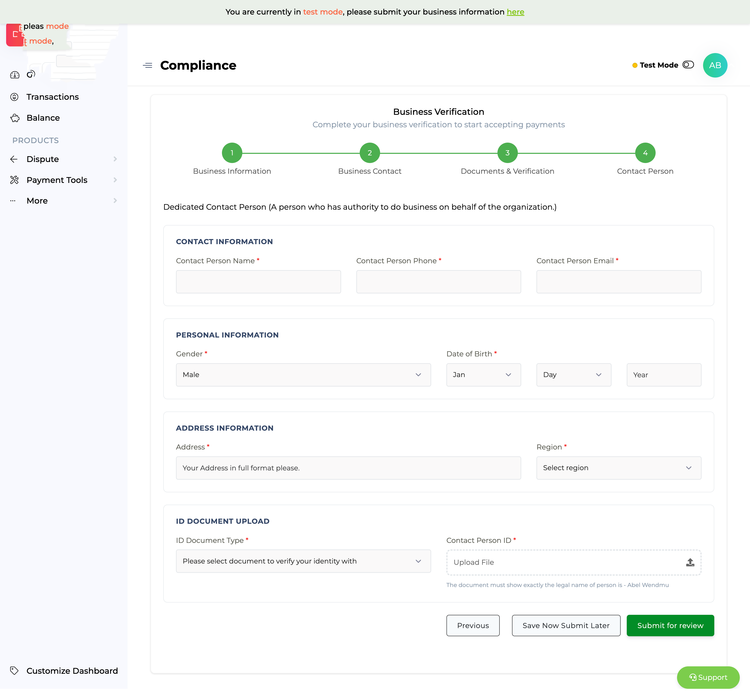This screenshot has width=750, height=699.
Task: Go to step 1 Business Information
Action: 232,153
